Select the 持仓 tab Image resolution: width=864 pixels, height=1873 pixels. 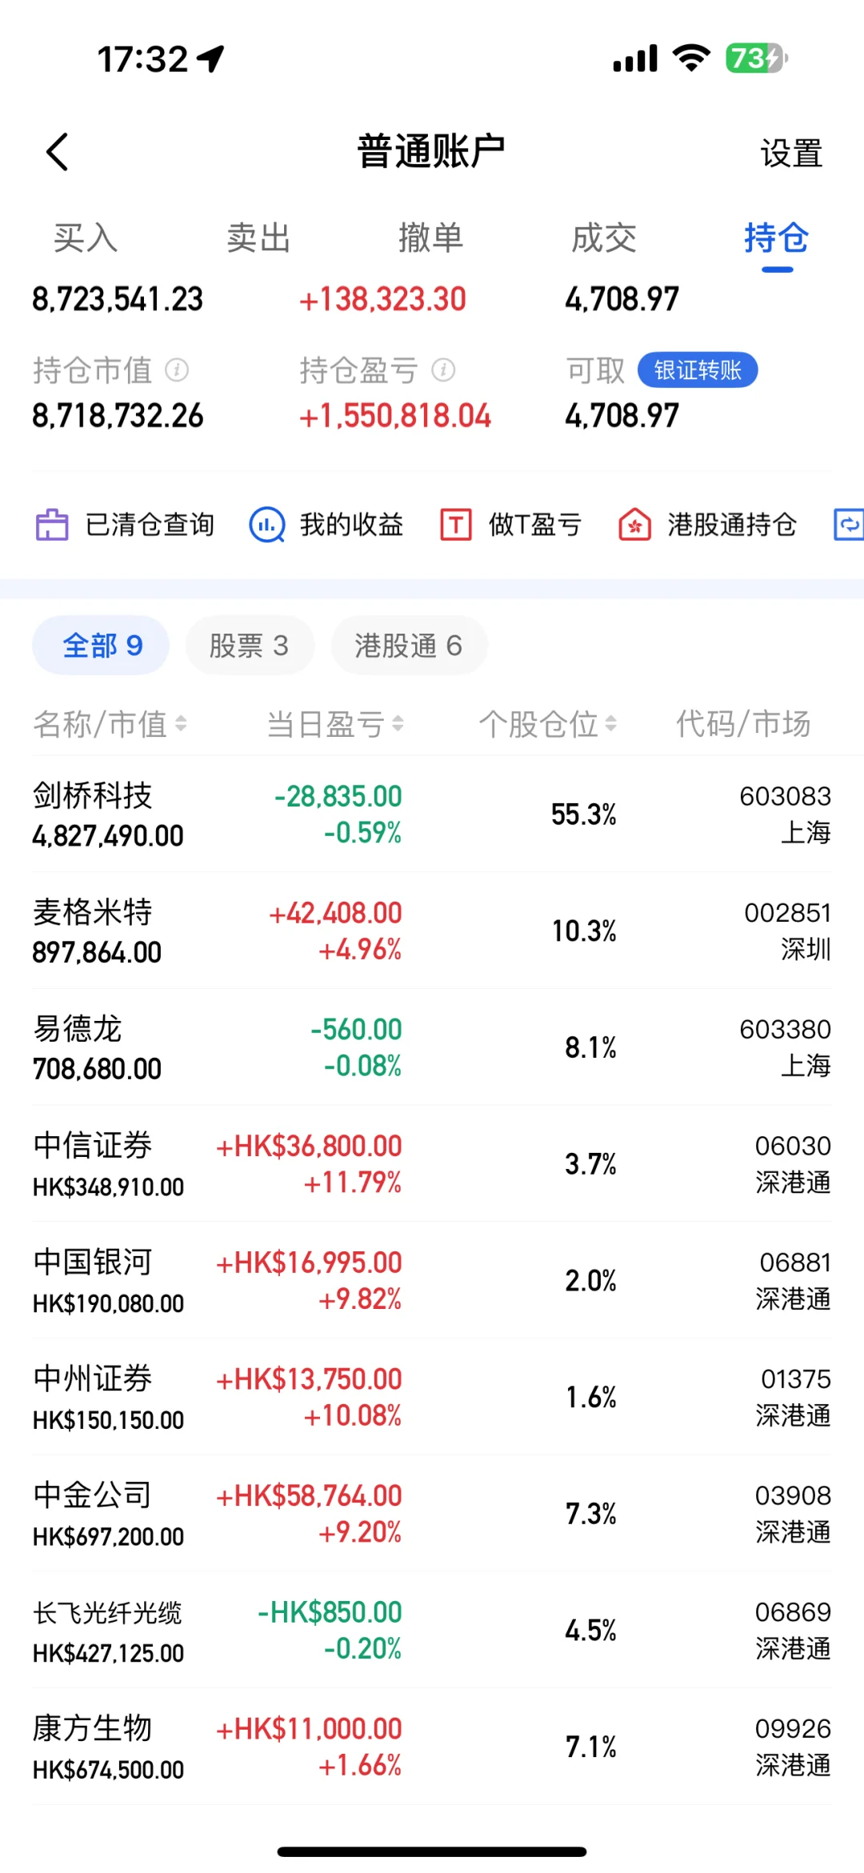[x=776, y=238]
